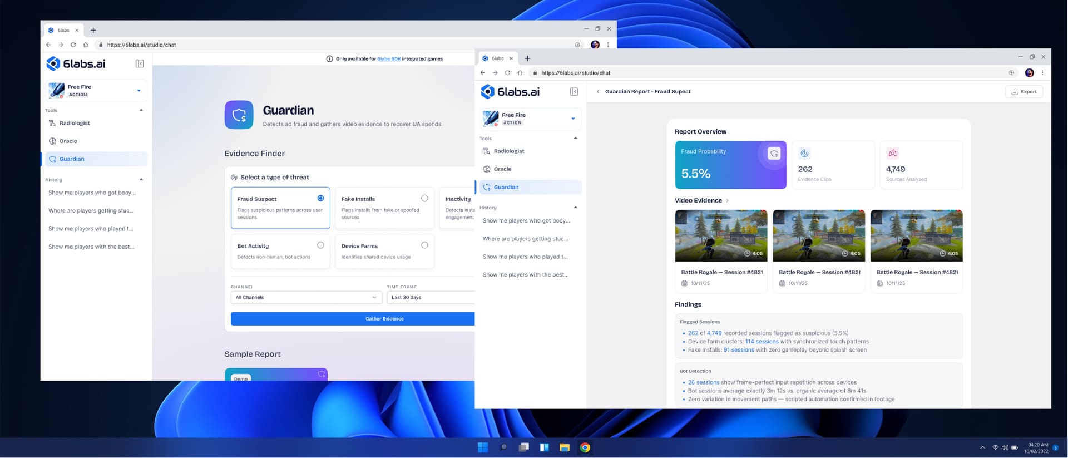Image resolution: width=1068 pixels, height=458 pixels.
Task: Open File Explorer from the taskbar
Action: (565, 447)
